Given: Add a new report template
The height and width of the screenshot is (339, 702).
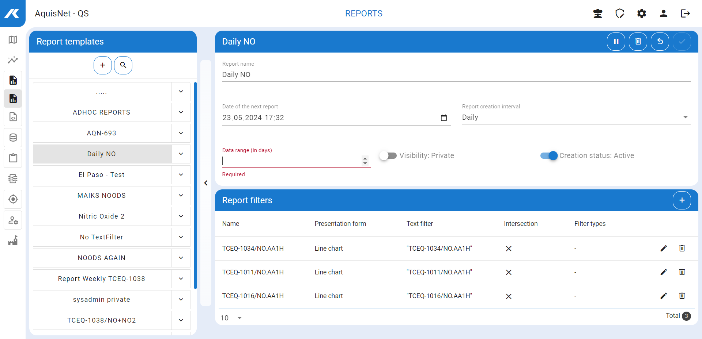Looking at the screenshot, I should [103, 65].
